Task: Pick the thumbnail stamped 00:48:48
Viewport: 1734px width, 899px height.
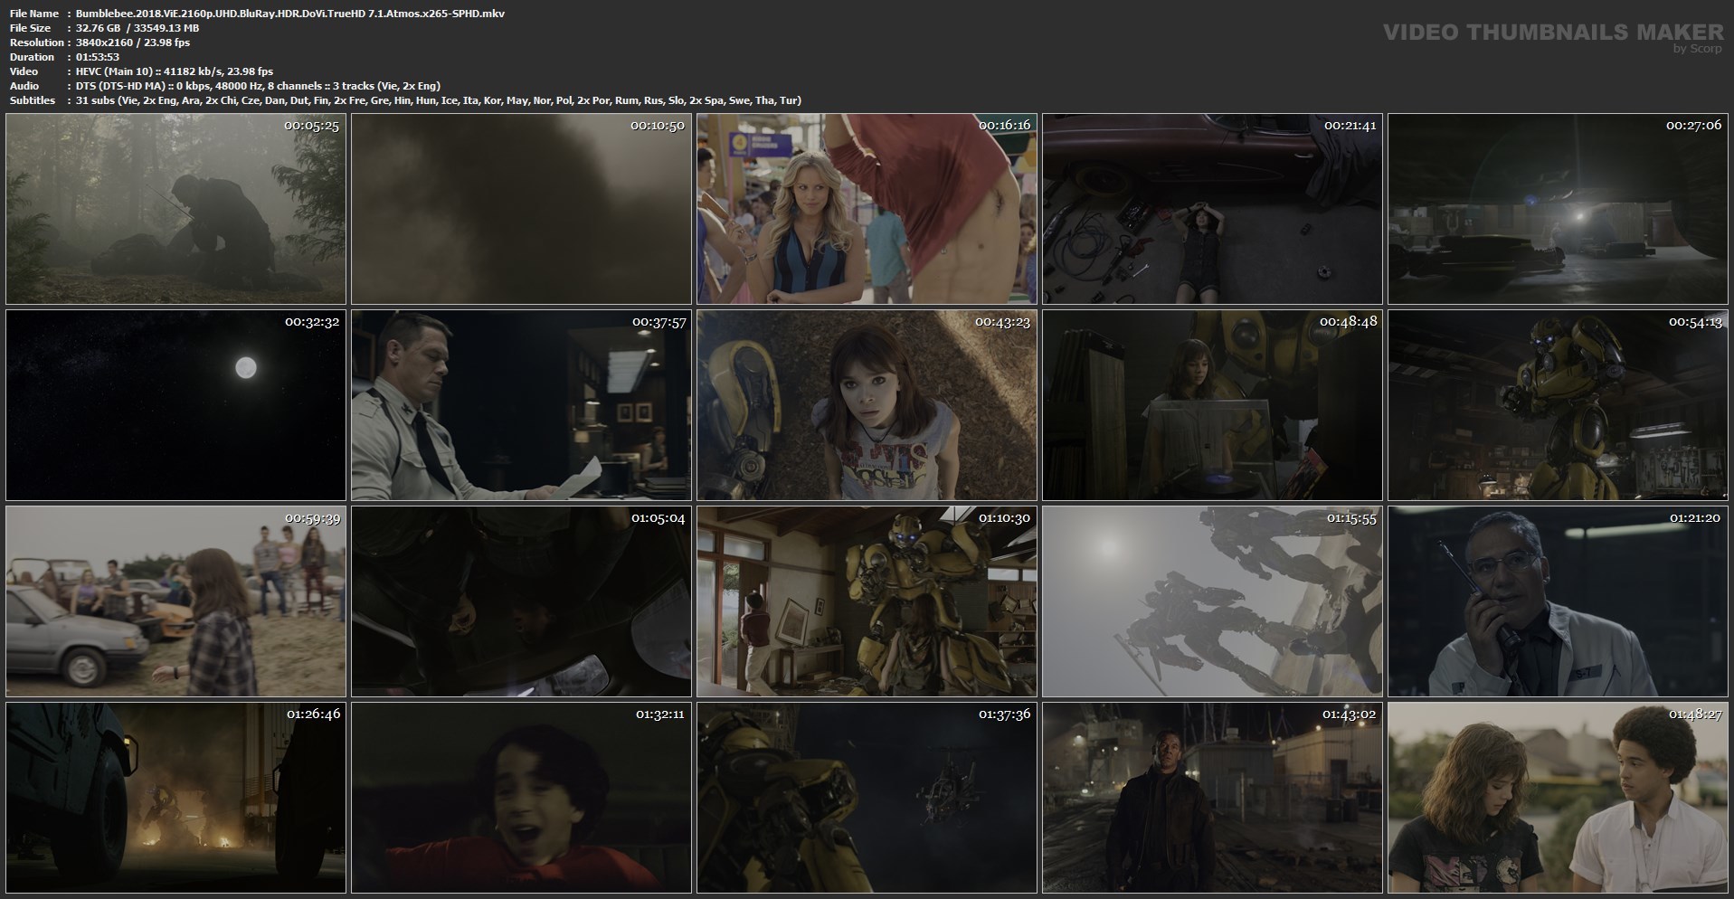Action: coord(1212,405)
